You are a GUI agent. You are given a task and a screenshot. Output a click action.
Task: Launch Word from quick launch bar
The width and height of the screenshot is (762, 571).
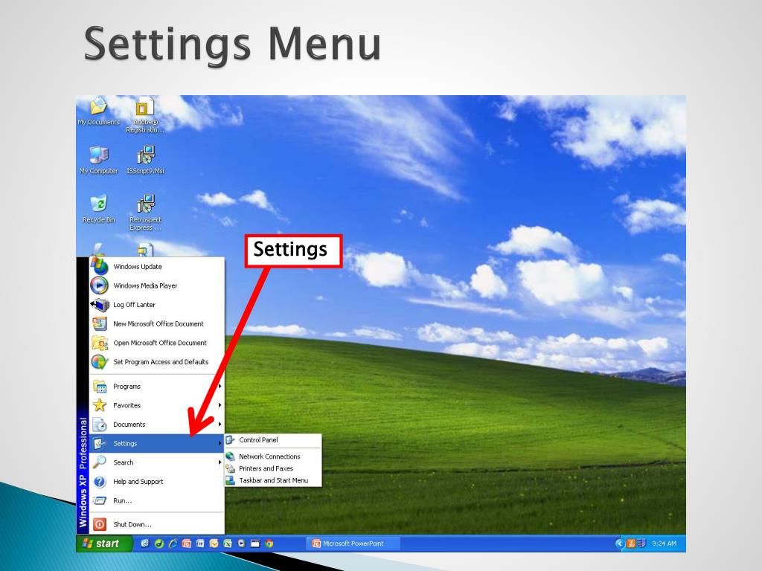[x=200, y=543]
